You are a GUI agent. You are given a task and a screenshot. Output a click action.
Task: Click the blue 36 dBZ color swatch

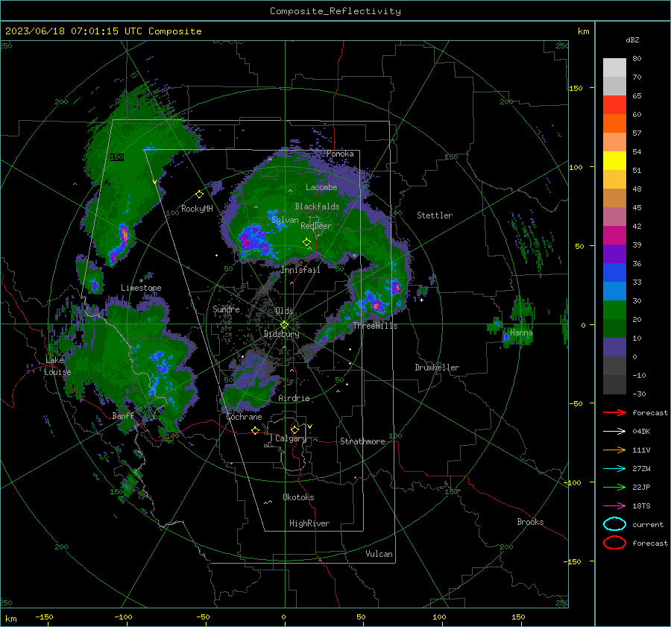614,273
